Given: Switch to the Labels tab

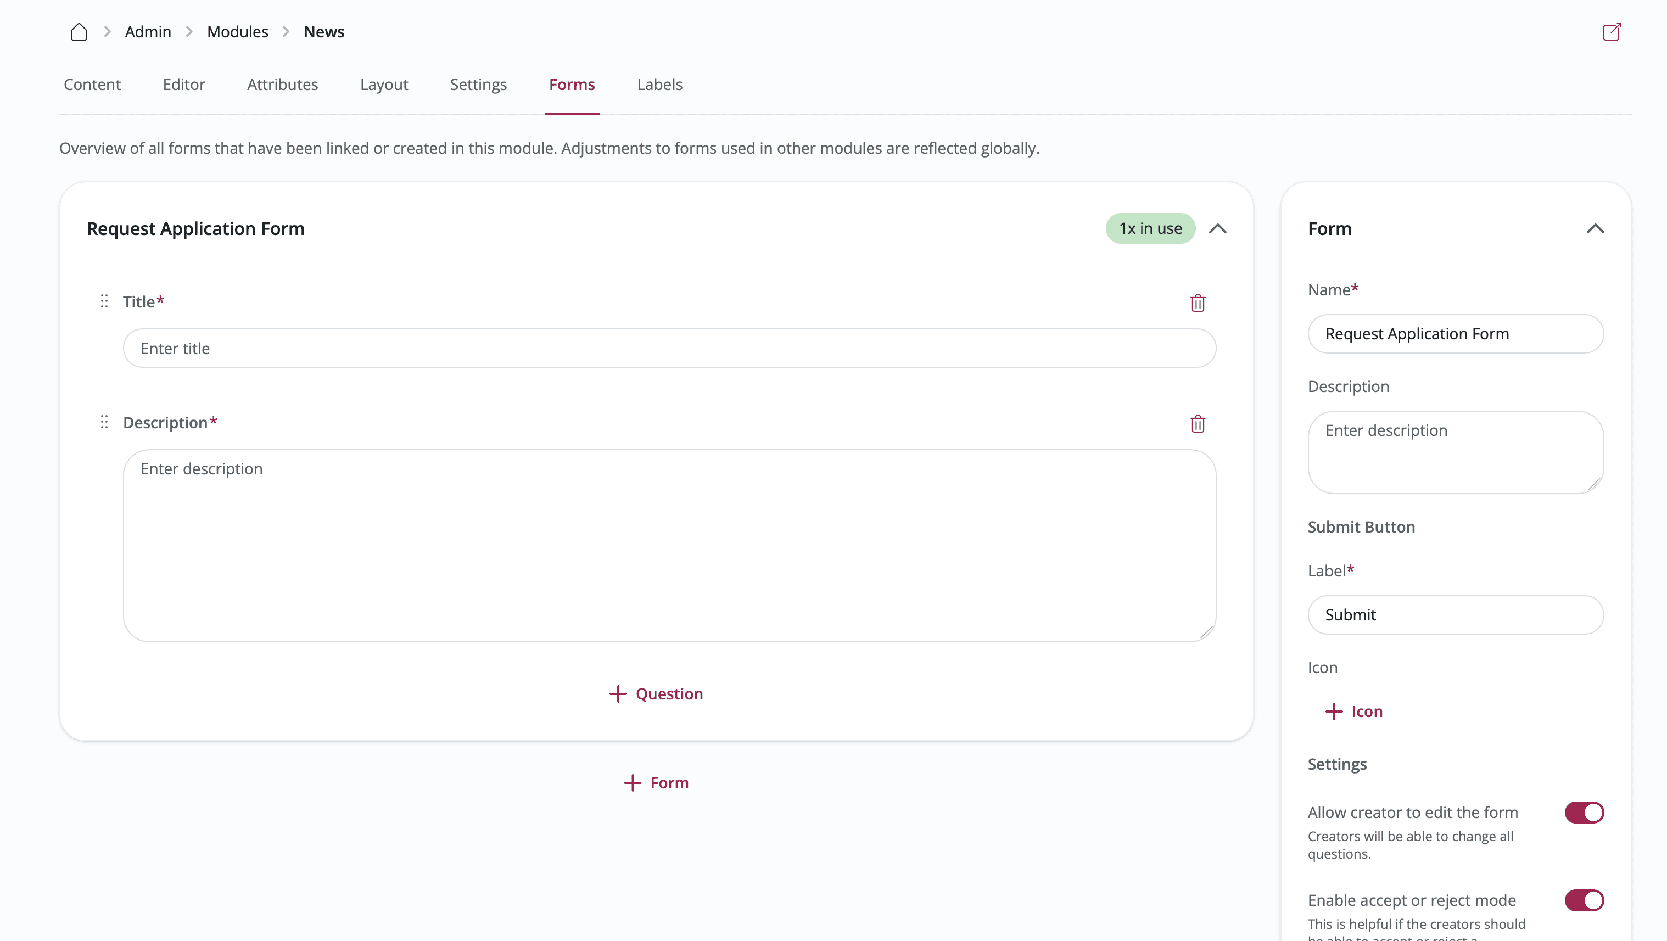Looking at the screenshot, I should 659,85.
